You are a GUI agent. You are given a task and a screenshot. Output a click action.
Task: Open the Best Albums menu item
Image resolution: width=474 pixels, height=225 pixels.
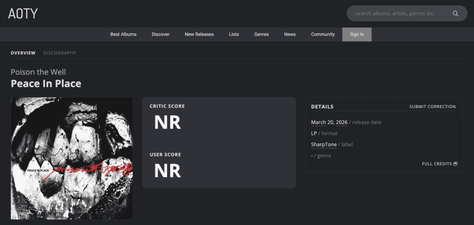tap(123, 34)
